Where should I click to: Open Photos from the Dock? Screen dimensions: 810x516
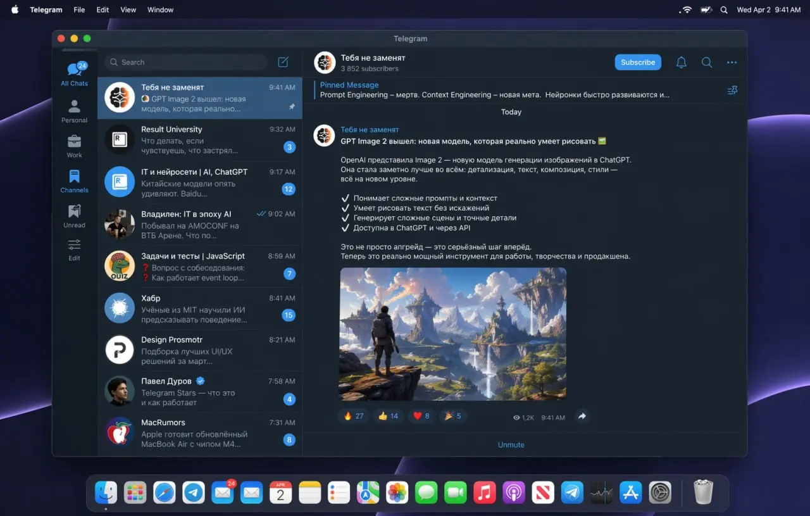pyautogui.click(x=397, y=492)
